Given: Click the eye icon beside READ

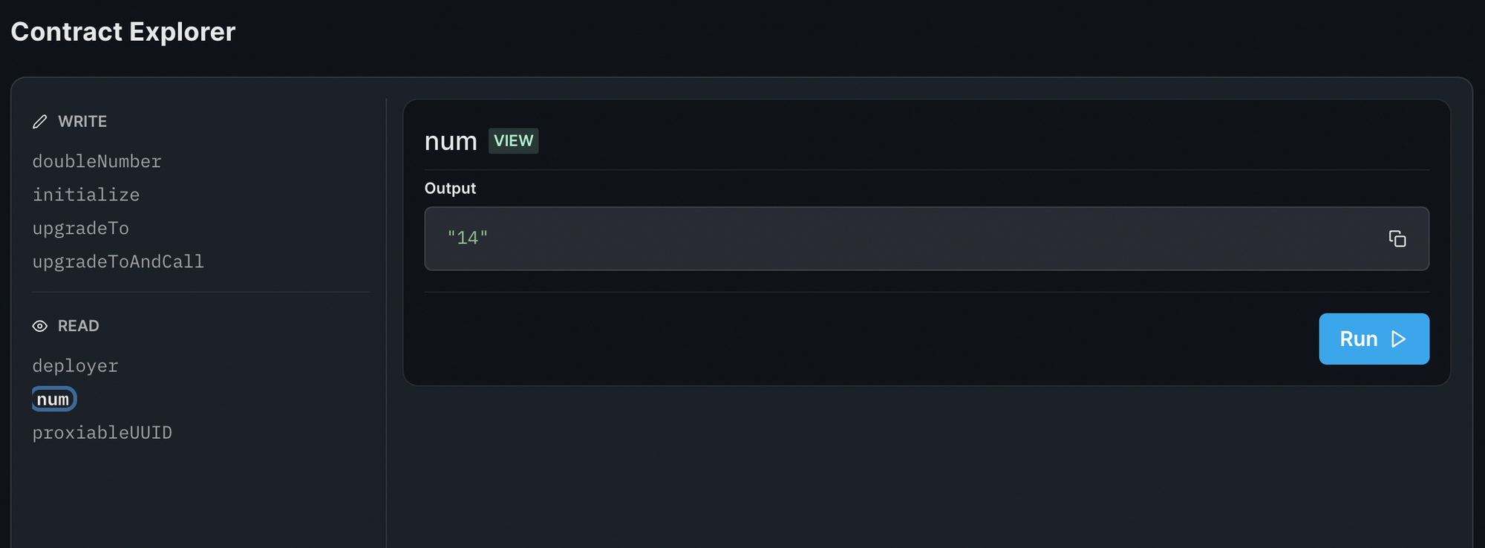Looking at the screenshot, I should [40, 326].
